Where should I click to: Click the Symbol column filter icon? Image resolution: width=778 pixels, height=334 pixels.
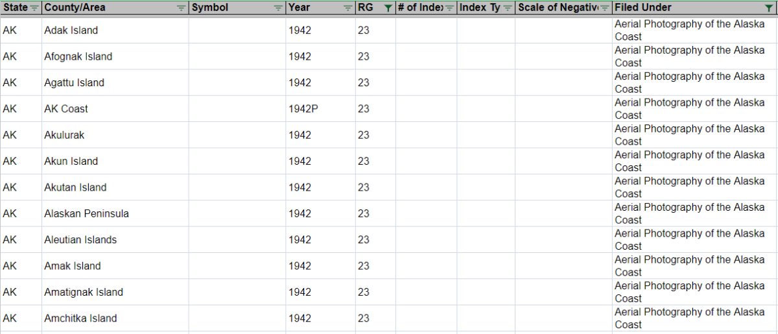click(x=278, y=8)
